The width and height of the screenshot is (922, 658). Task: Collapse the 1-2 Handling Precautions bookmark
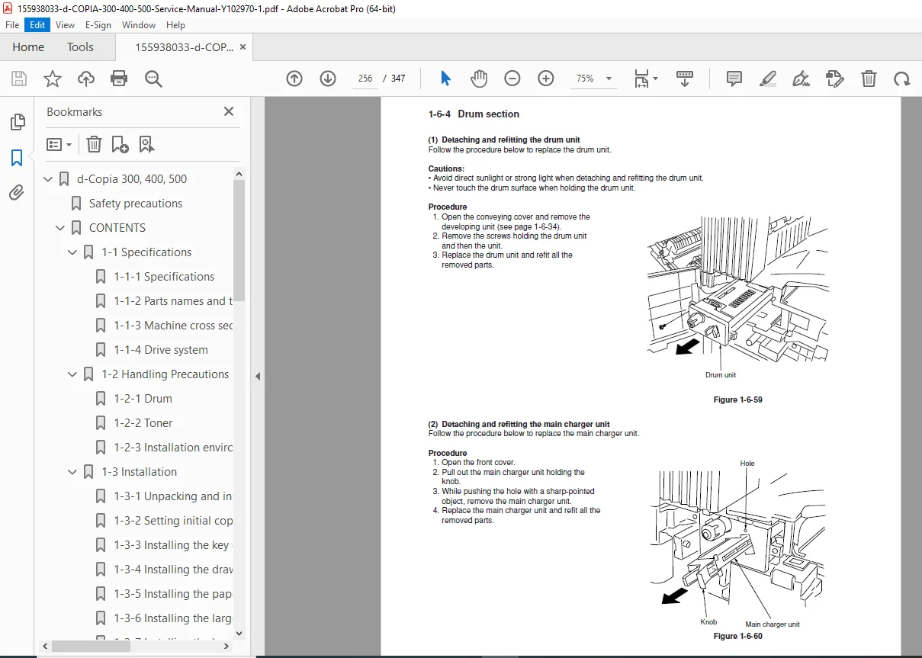(72, 374)
